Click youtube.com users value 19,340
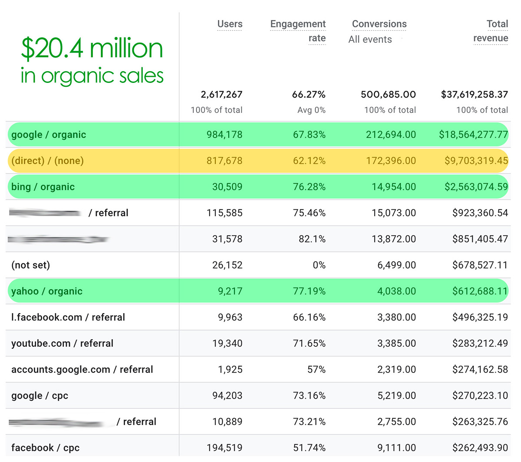 227,343
